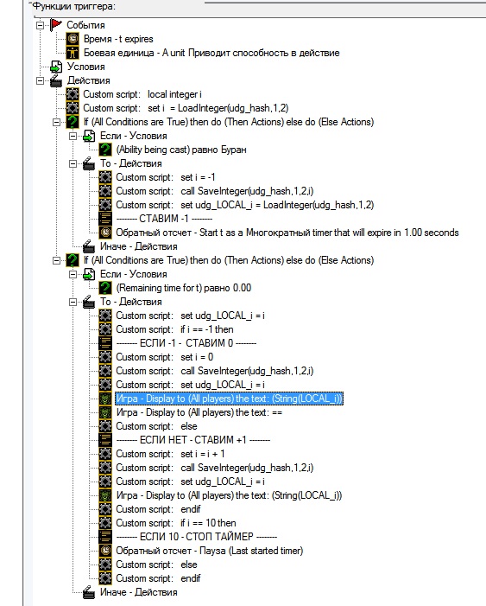Collapse the top-level Действия node

(41, 80)
